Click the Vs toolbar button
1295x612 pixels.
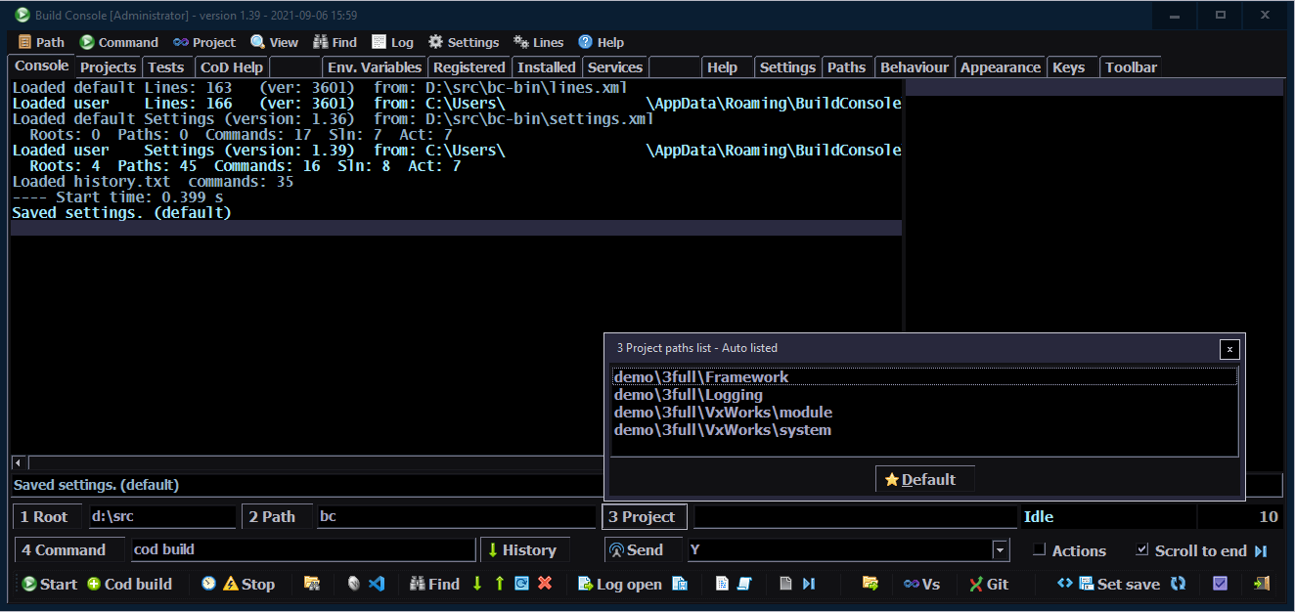coord(921,584)
